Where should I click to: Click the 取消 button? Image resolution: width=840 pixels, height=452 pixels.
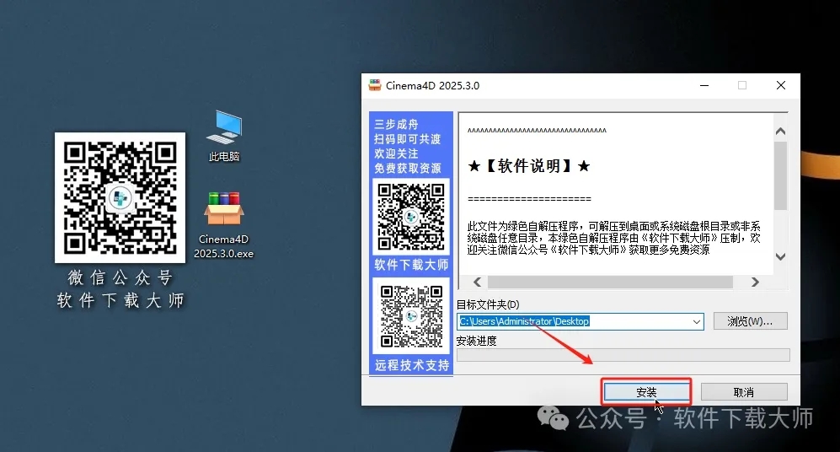(744, 392)
